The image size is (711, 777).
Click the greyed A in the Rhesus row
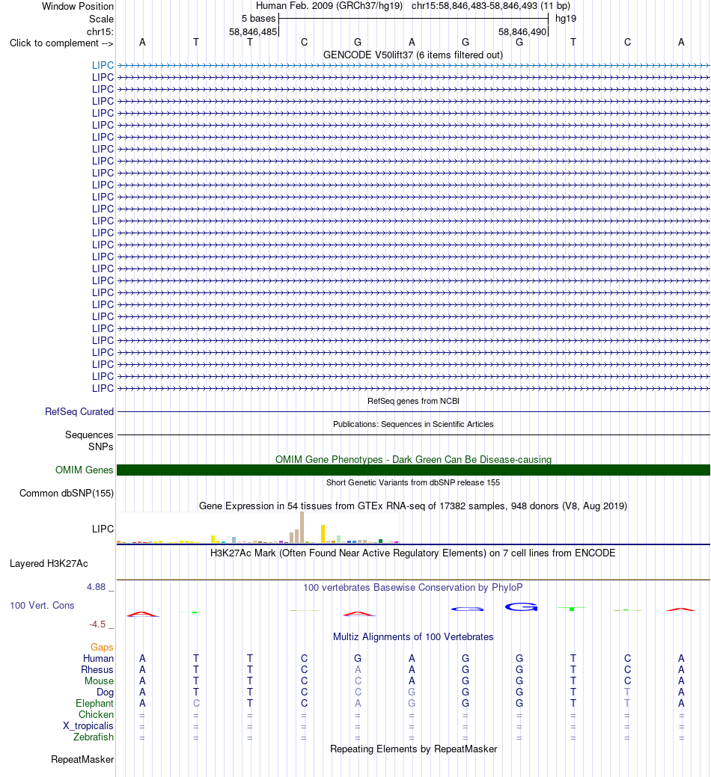point(358,670)
